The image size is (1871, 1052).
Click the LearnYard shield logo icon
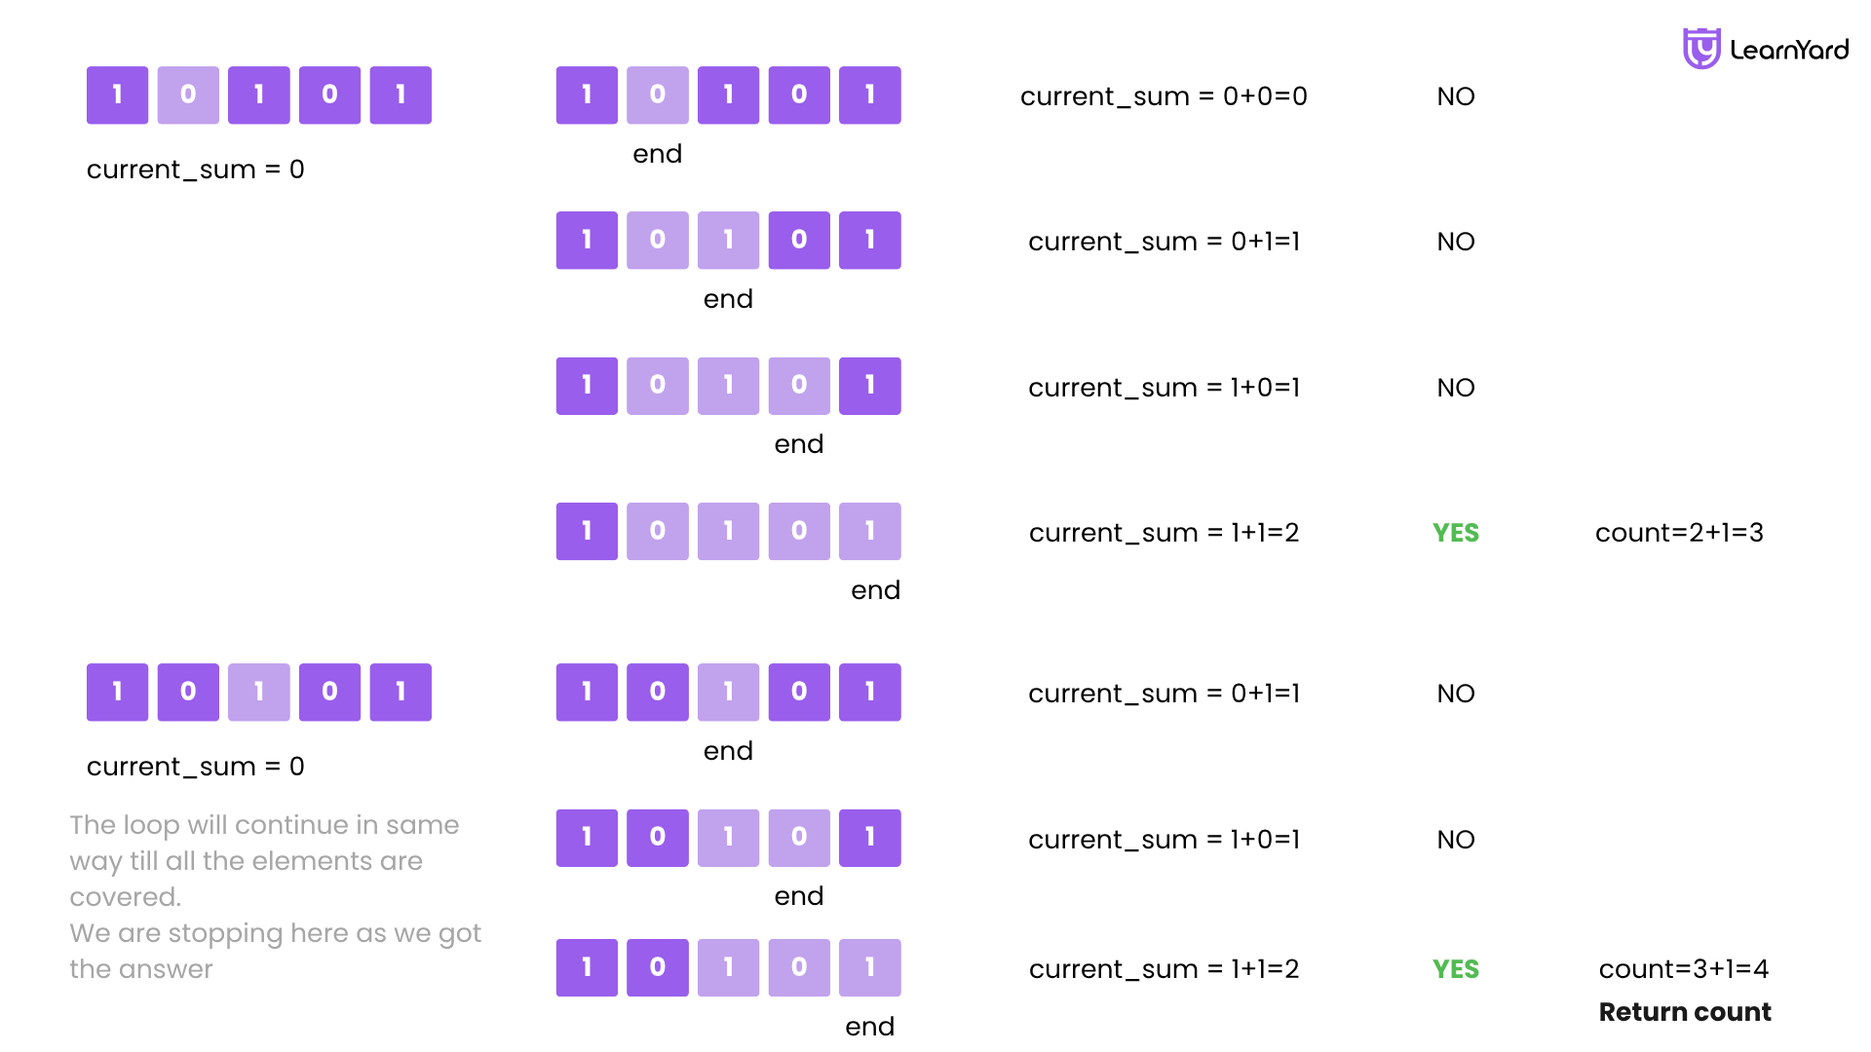[x=1701, y=49]
